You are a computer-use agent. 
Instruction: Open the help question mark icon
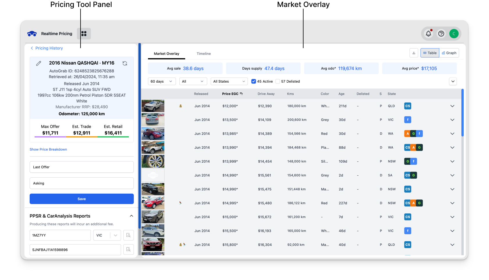(441, 34)
